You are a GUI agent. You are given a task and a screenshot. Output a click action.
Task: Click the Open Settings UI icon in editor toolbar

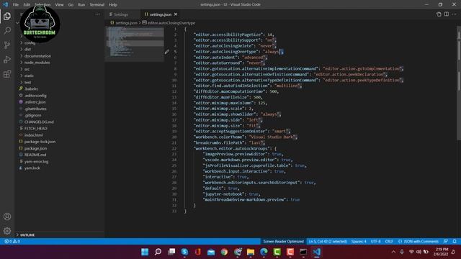439,14
